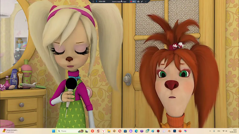239x134 pixels.
Task: Select the pencil drawing tool in recorder bar
Action: 142,2
